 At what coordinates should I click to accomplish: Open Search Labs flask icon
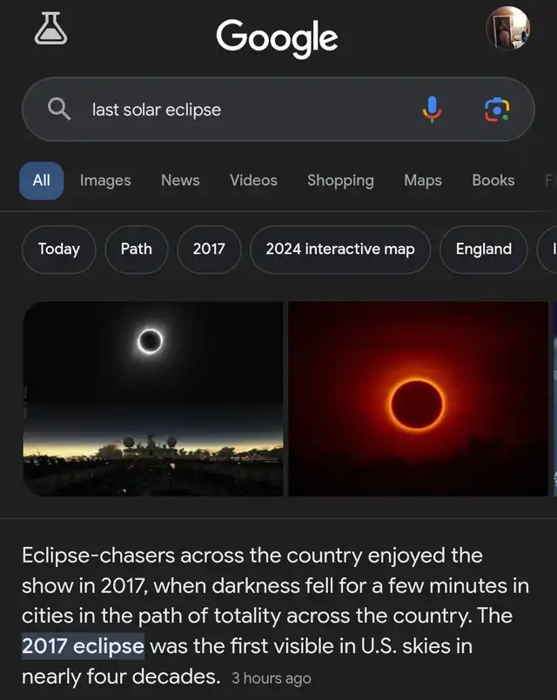point(50,29)
